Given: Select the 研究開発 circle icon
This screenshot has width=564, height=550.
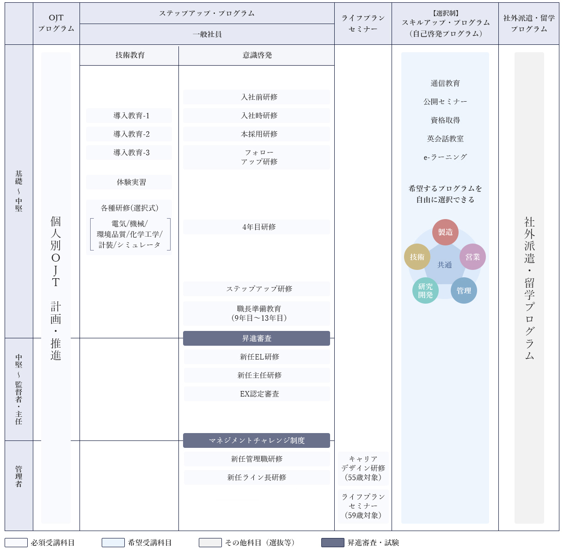Looking at the screenshot, I should click(x=426, y=291).
